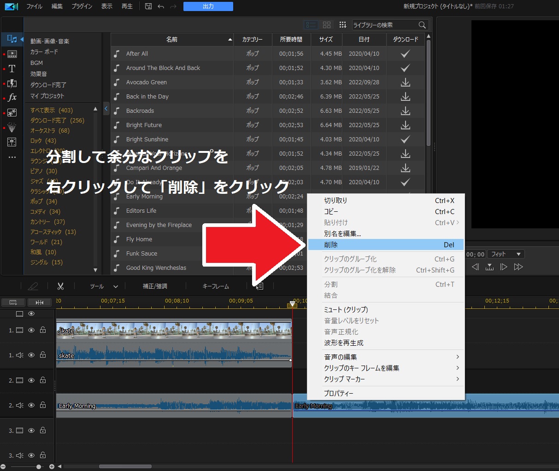Click the save project floppy icon
Viewport: 559px width, 471px height.
148,6
